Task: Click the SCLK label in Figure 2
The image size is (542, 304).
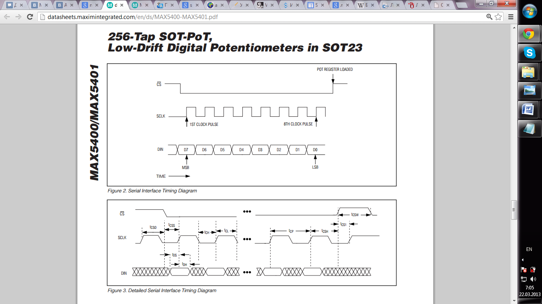Action: click(161, 116)
